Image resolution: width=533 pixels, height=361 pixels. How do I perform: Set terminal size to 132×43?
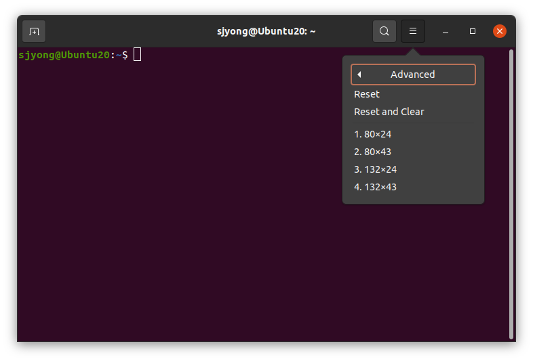click(413, 187)
